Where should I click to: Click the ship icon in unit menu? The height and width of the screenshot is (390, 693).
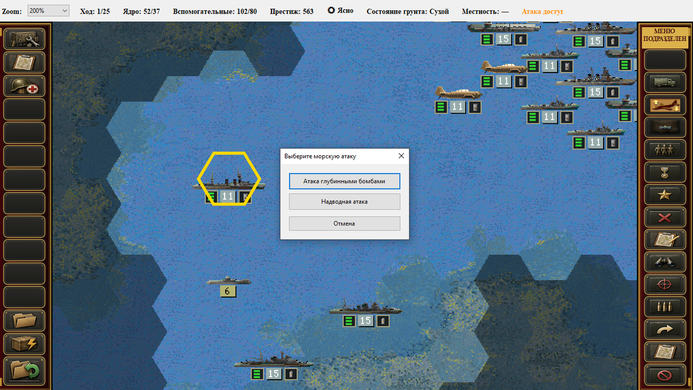tap(665, 128)
